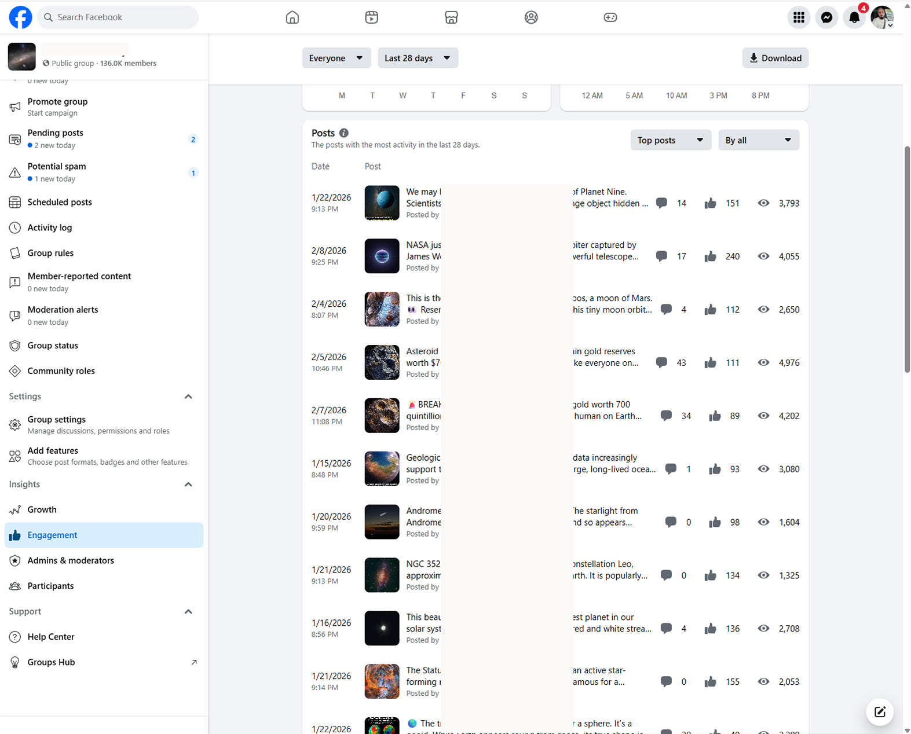The height and width of the screenshot is (734, 911).
Task: Open the notifications bell
Action: tap(854, 17)
